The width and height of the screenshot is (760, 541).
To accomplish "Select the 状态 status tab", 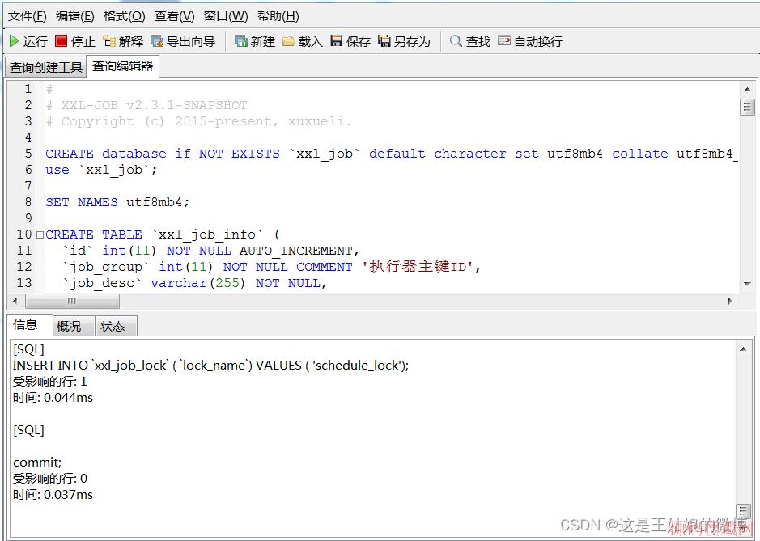I will click(x=114, y=326).
